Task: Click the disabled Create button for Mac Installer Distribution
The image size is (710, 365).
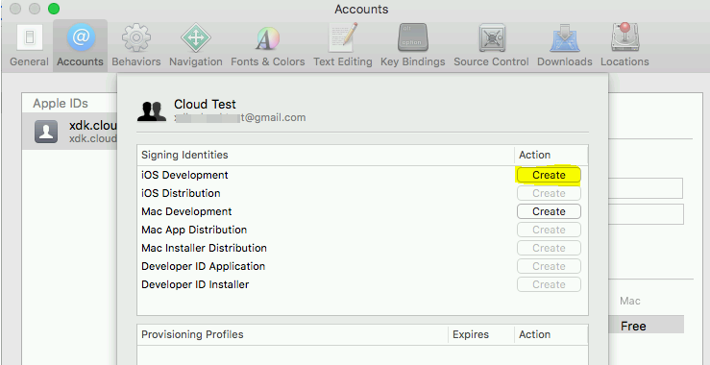Action: click(x=549, y=248)
